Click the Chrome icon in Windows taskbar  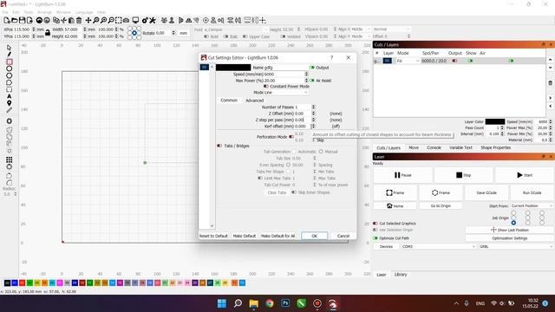pyautogui.click(x=270, y=303)
